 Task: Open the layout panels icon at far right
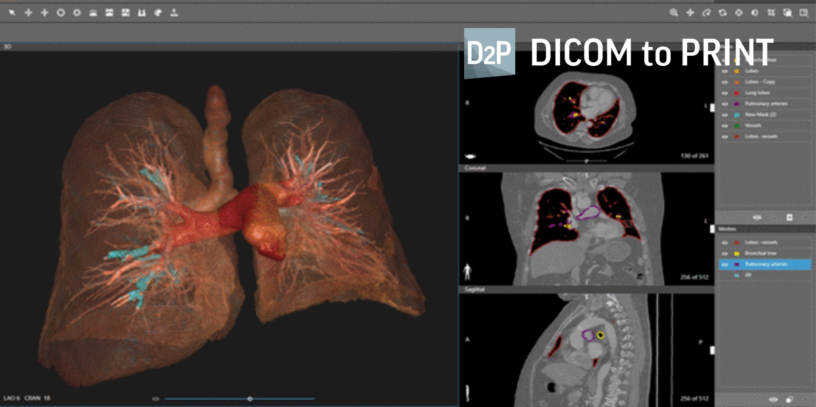point(804,13)
